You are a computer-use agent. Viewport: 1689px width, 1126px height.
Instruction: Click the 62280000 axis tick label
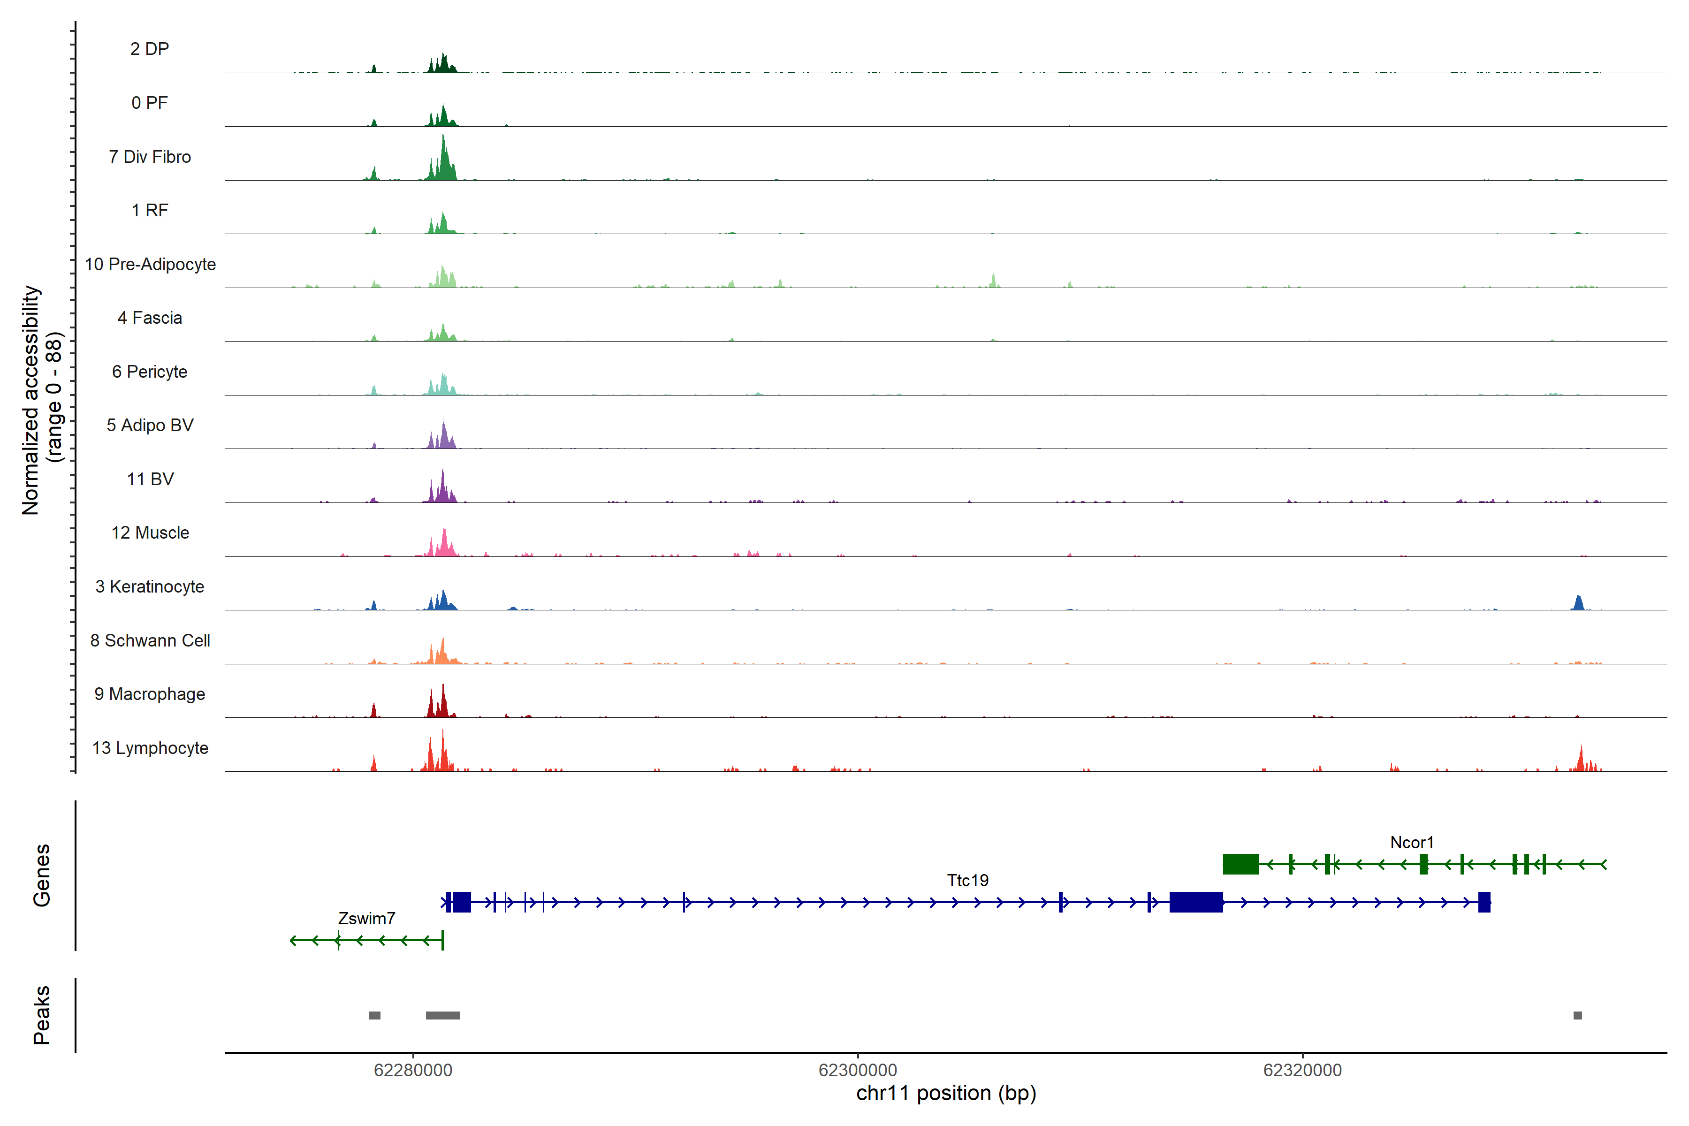tap(413, 1070)
